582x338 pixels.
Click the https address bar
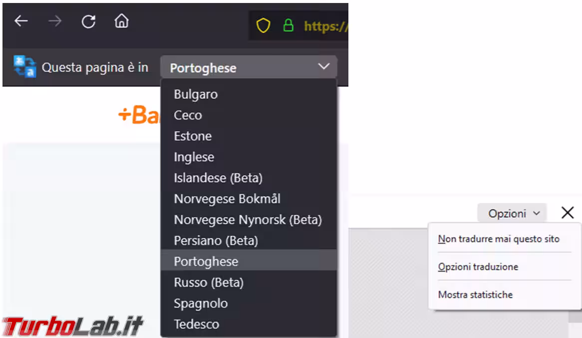point(325,26)
